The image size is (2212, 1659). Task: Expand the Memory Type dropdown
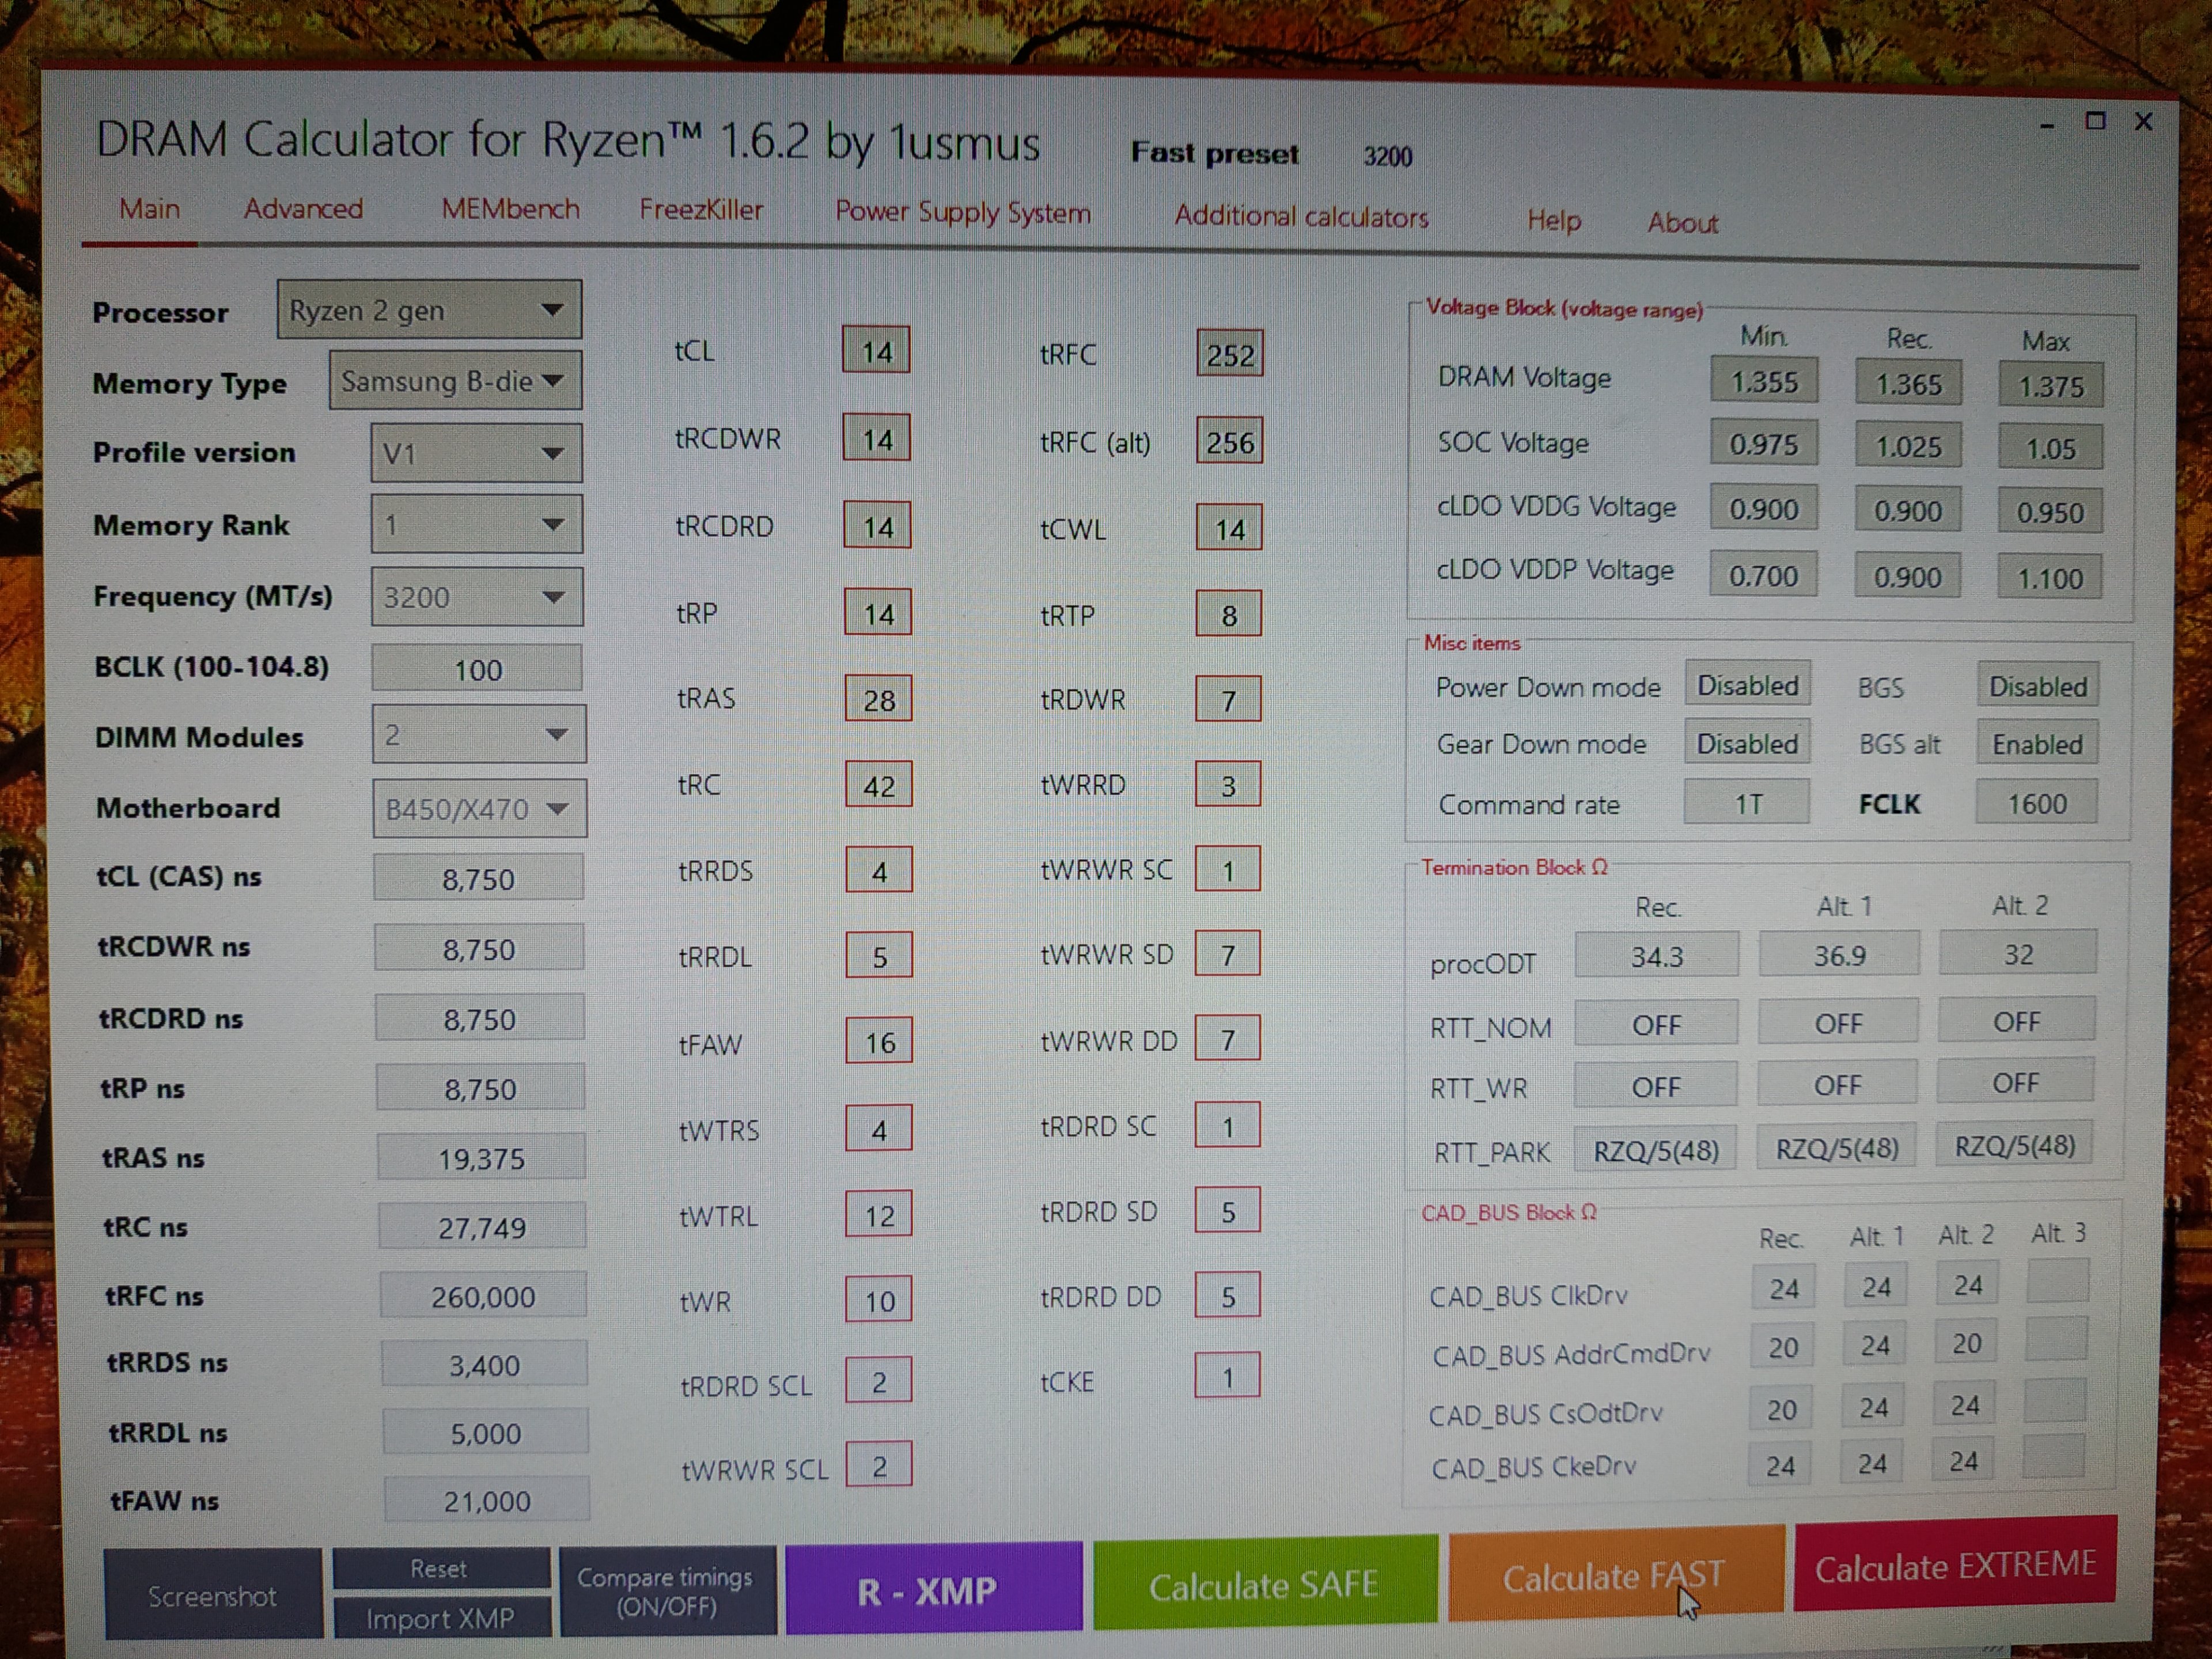(x=455, y=381)
